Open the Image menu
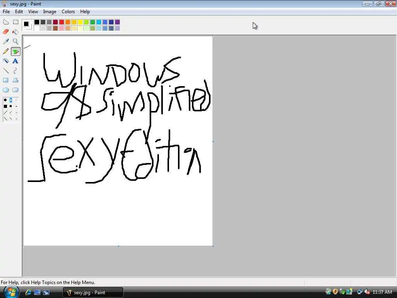The image size is (397, 298). 50,12
